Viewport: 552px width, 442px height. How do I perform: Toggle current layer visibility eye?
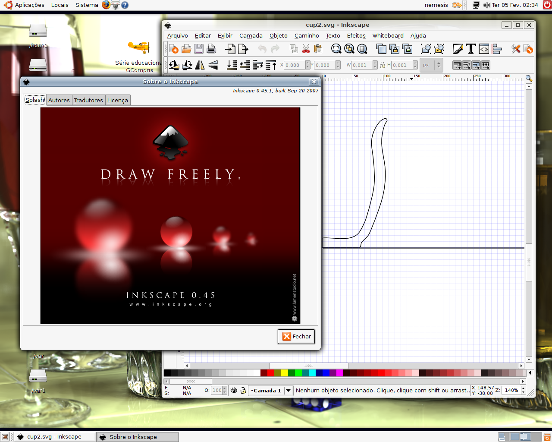234,390
